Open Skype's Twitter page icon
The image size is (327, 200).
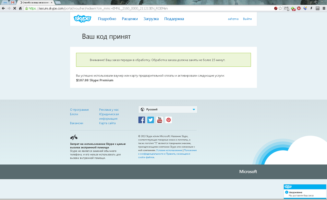pyautogui.click(x=151, y=120)
